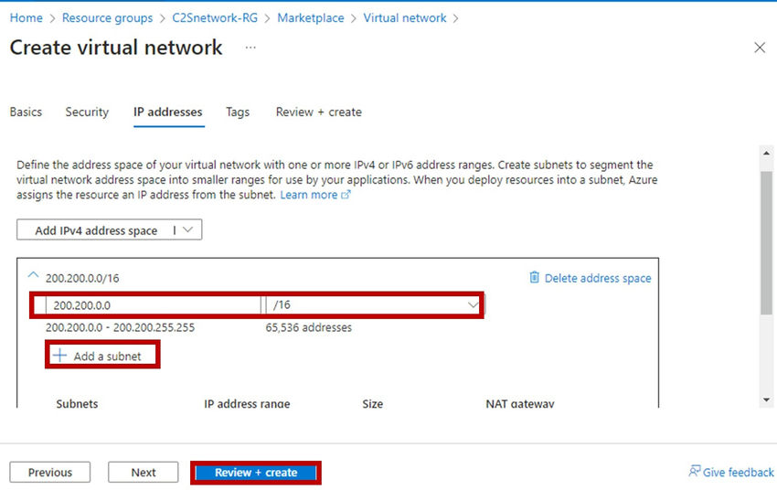Open the ellipsis menu beside Create virtual network
The image size is (777, 490).
coord(250,48)
